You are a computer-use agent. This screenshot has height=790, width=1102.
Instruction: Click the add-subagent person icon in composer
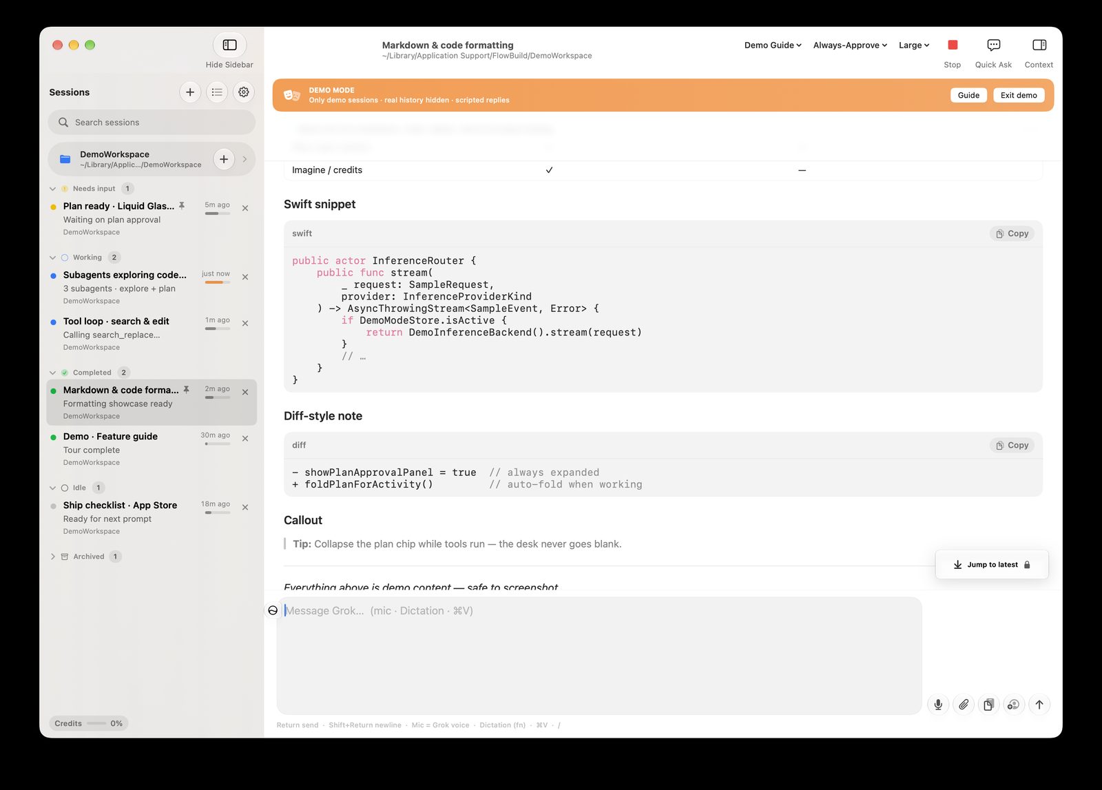pos(1014,704)
